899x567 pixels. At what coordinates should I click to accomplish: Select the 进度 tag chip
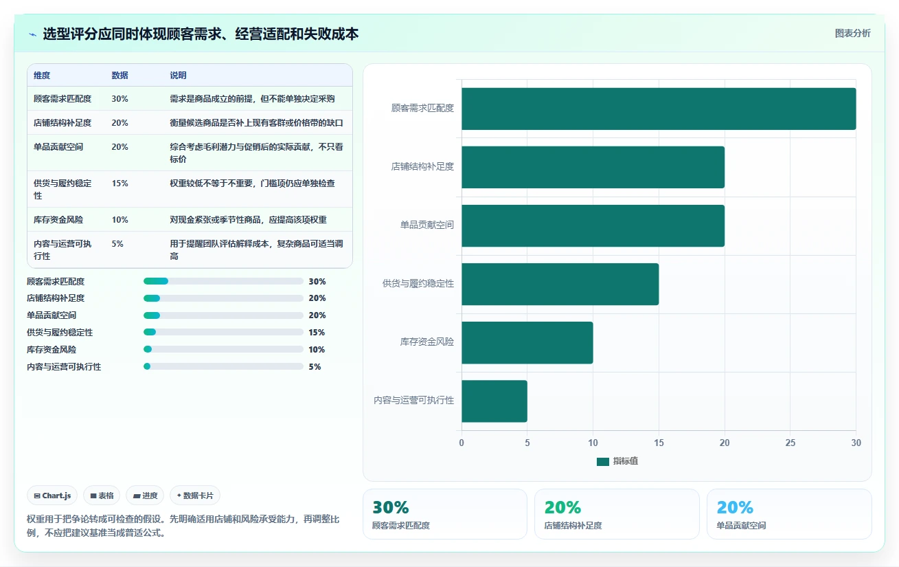145,496
